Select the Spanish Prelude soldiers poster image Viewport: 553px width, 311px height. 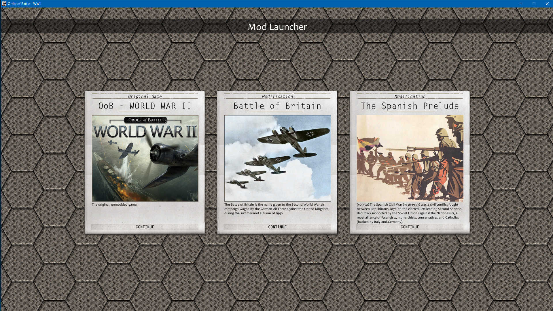[x=410, y=158]
